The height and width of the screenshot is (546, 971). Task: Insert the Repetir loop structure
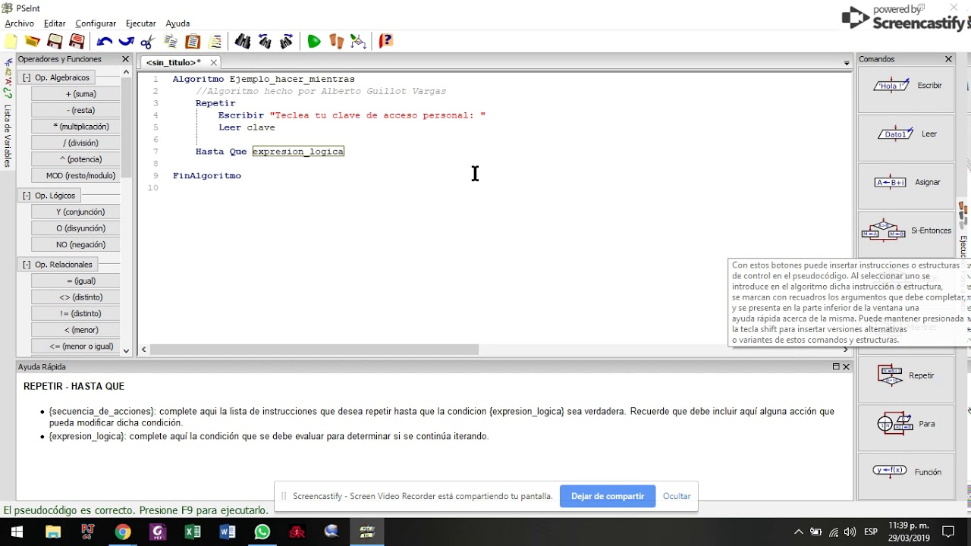(x=907, y=375)
